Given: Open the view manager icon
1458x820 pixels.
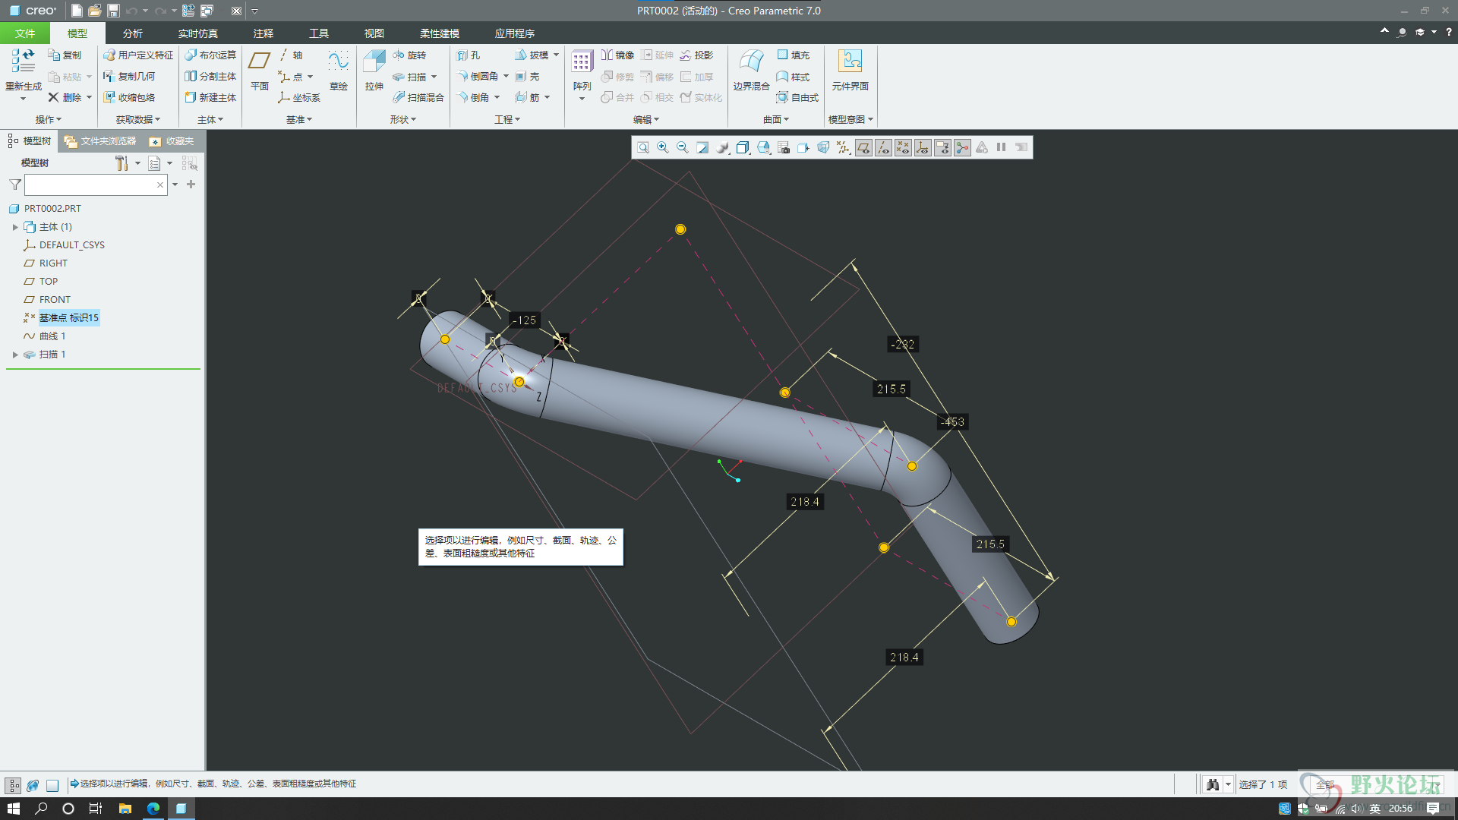Looking at the screenshot, I should tap(783, 147).
